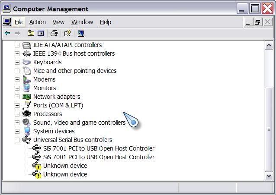Click the first SiS 7001 controller USB icon
The image size is (276, 195).
tap(37, 148)
